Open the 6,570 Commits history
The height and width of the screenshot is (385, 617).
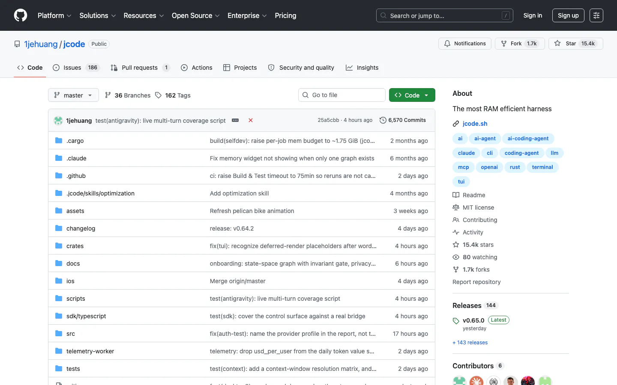point(403,120)
